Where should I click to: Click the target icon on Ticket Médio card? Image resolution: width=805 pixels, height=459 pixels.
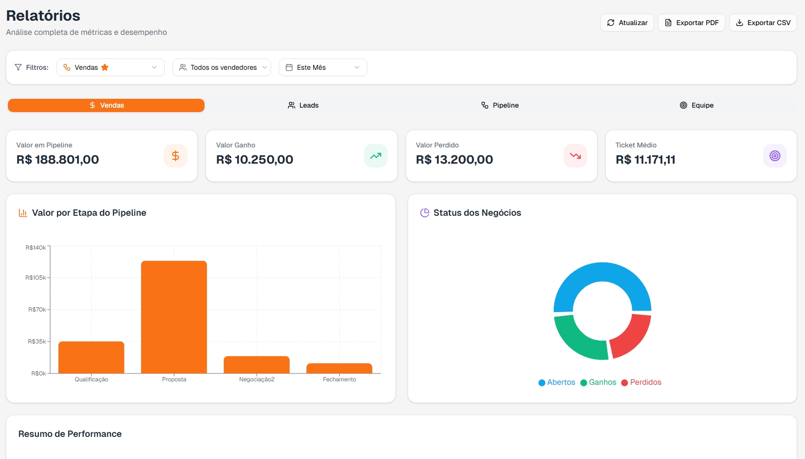coord(775,156)
